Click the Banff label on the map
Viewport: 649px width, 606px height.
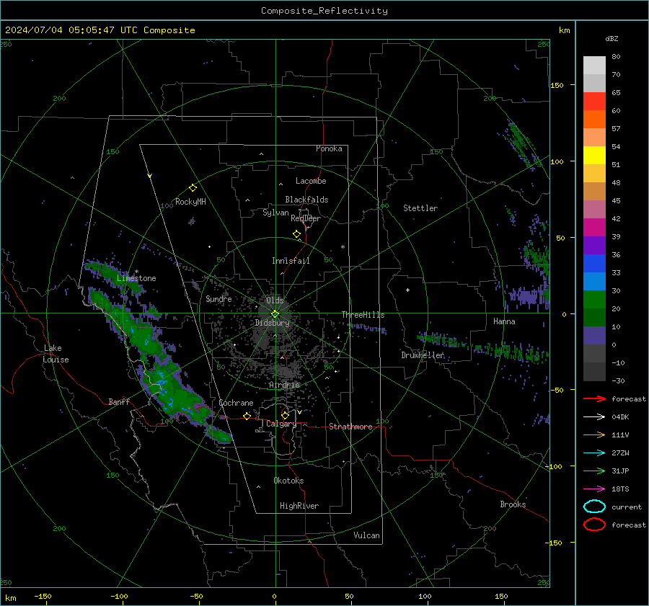click(119, 401)
